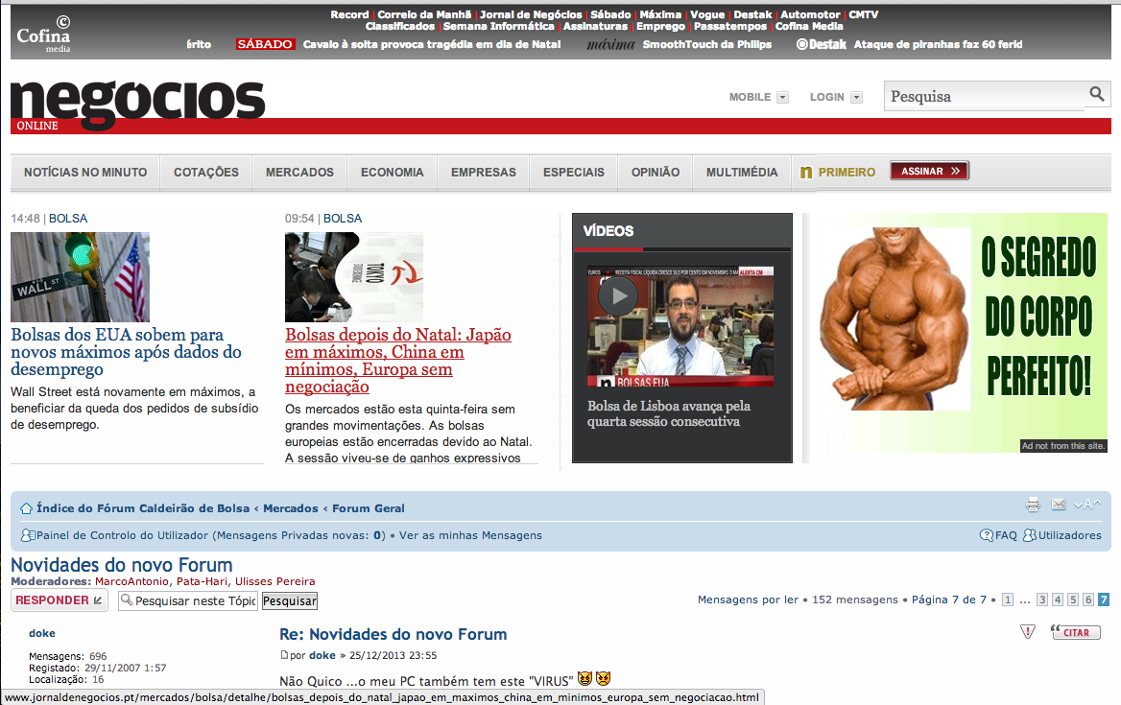Viewport: 1121px width, 705px height.
Task: Open 'Bolsa de Lisboa avança' video title
Action: coord(668,413)
